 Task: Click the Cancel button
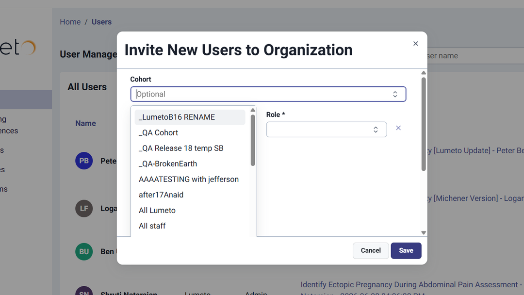point(371,250)
